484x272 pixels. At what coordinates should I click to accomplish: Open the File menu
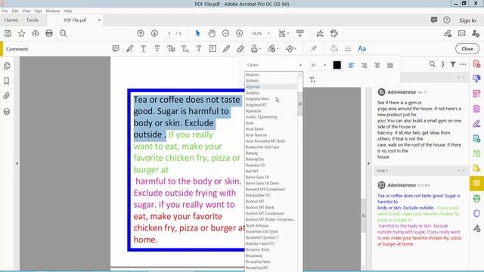coord(5,11)
